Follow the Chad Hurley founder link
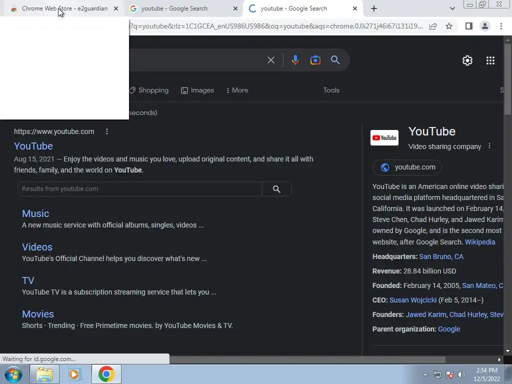This screenshot has width=512, height=384. coord(468,314)
